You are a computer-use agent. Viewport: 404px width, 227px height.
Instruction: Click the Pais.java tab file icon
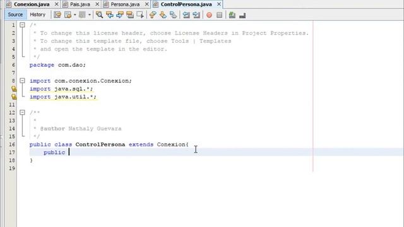[x=66, y=4]
